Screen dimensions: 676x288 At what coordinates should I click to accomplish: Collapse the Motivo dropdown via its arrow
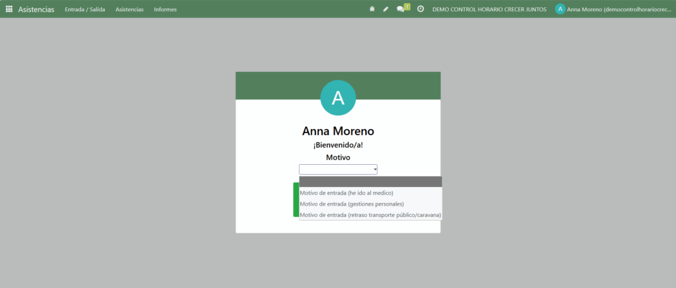tap(374, 169)
